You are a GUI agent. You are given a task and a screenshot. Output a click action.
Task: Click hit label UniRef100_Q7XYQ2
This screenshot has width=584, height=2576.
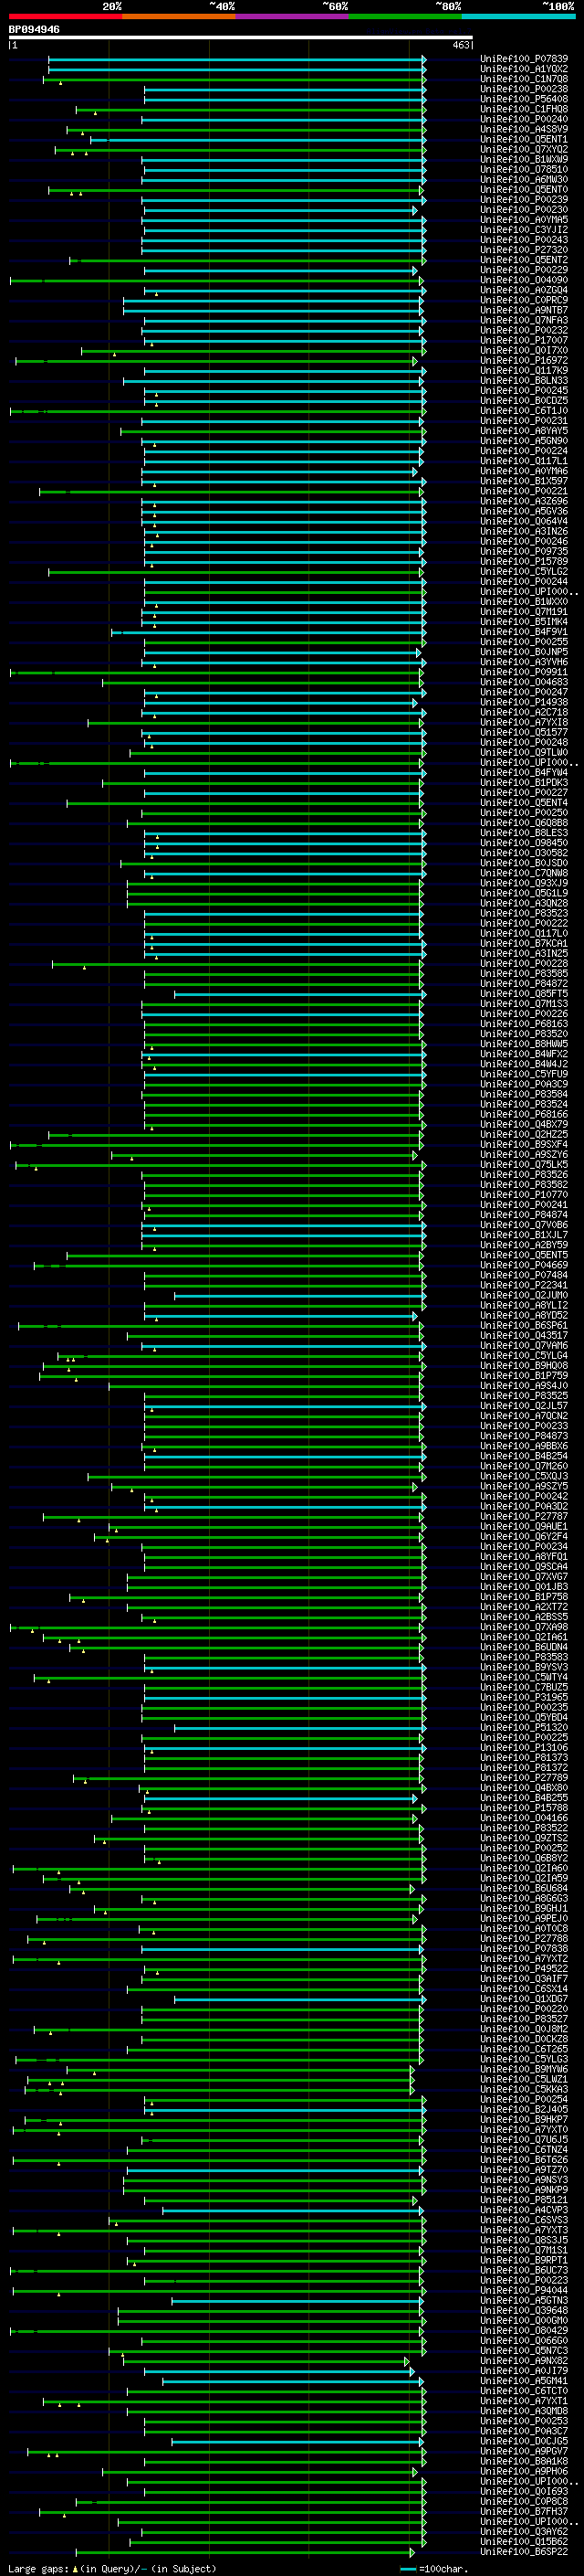tap(524, 149)
